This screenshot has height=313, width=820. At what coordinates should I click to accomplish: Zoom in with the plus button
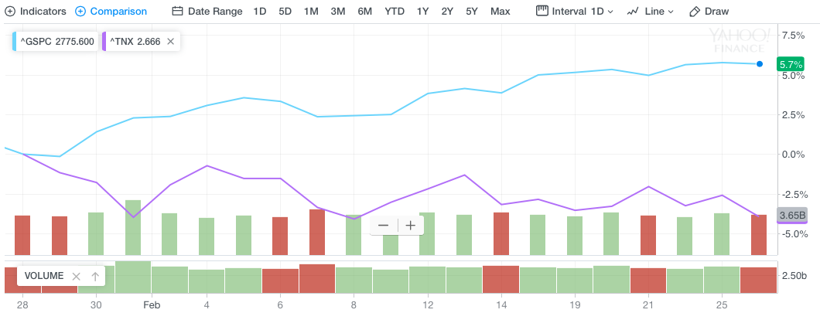411,226
